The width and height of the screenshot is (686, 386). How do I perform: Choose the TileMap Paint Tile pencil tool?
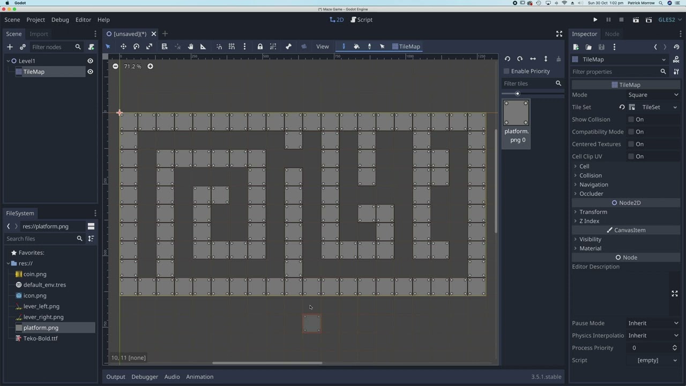[344, 47]
